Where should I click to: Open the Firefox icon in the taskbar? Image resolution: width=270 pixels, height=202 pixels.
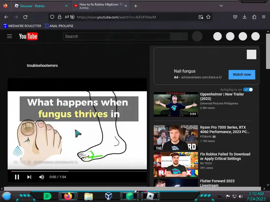point(68,196)
